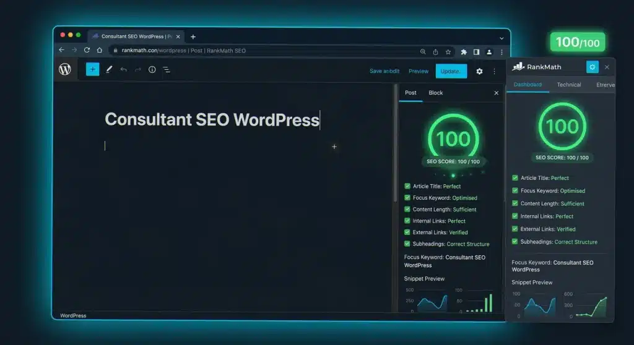Image resolution: width=634 pixels, height=345 pixels.
Task: Click the 100 score gauge in RankMath panel
Action: 562,126
